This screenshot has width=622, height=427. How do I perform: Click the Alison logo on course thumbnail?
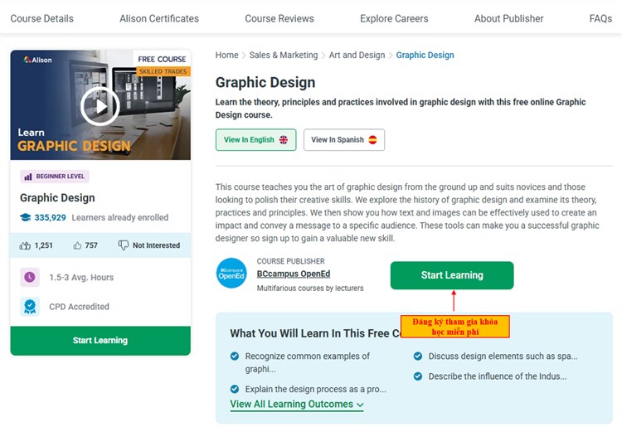tap(37, 60)
